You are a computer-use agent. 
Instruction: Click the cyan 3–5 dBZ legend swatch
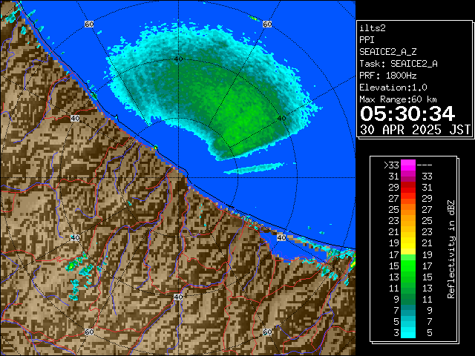408,332
